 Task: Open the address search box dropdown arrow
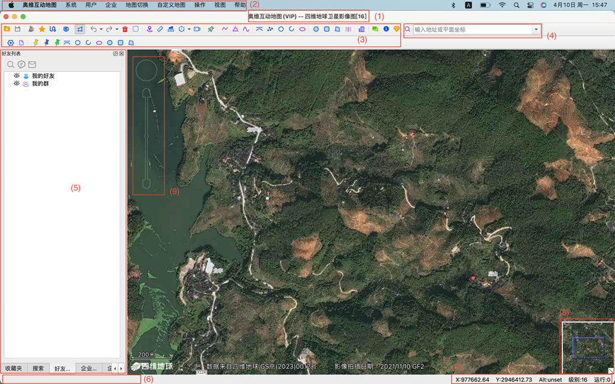[536, 29]
